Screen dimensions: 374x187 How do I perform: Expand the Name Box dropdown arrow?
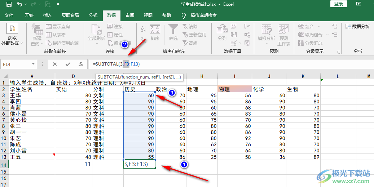[x=33, y=64]
